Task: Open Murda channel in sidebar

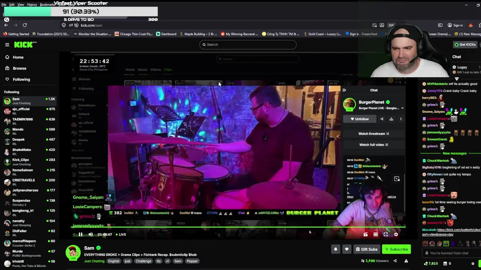Action: [x=29, y=253]
